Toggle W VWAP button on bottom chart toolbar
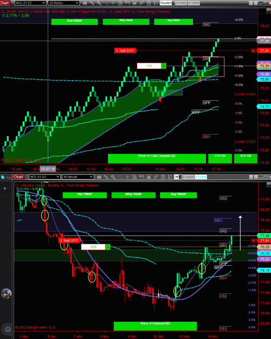271x339 pixels. coord(201,177)
